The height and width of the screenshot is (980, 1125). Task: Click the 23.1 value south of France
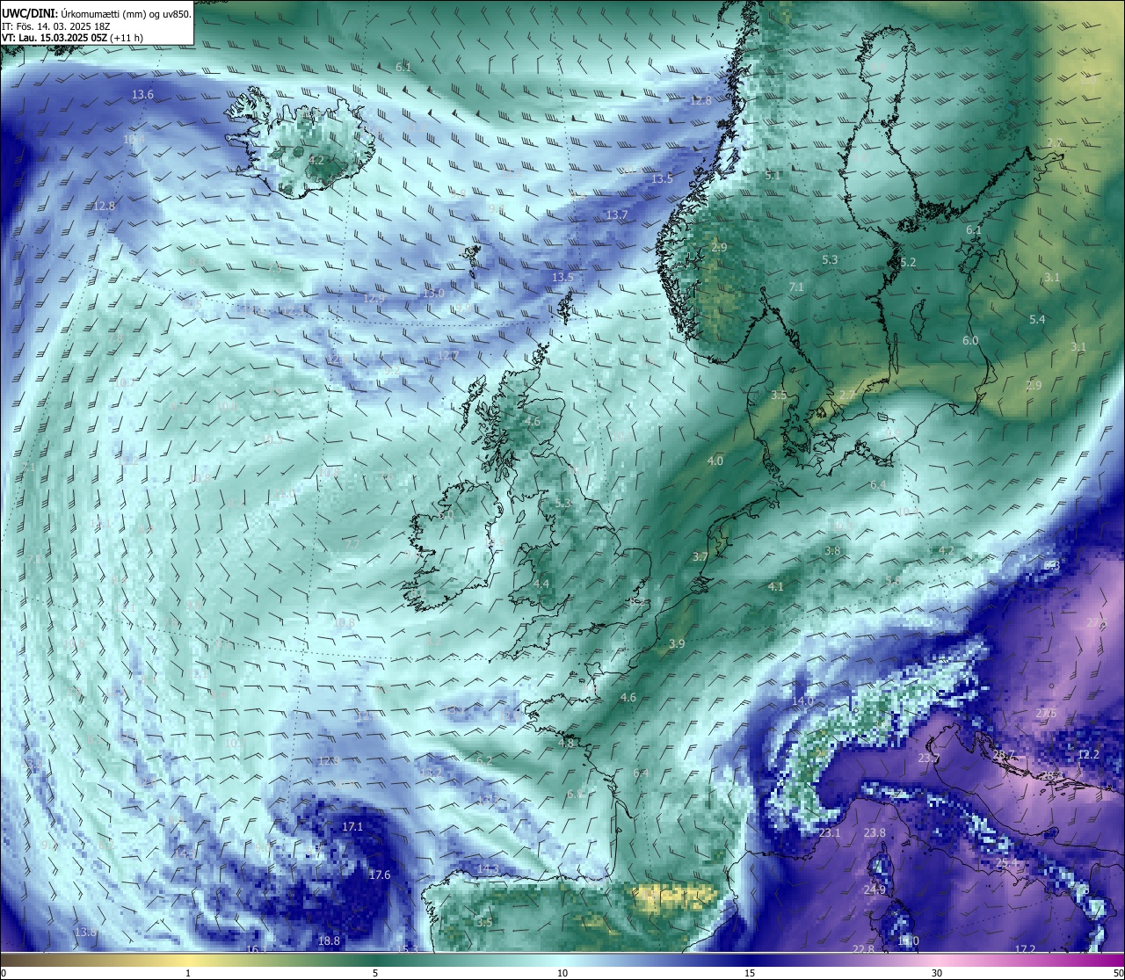click(x=830, y=832)
